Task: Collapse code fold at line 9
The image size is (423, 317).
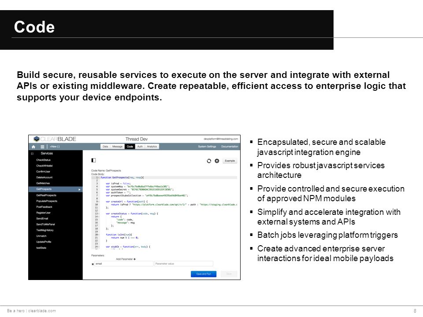Action: pyautogui.click(x=99, y=202)
